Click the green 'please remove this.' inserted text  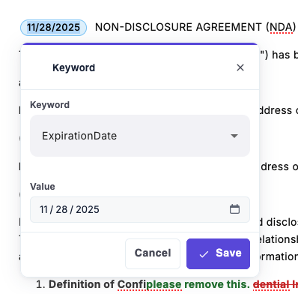(x=198, y=284)
